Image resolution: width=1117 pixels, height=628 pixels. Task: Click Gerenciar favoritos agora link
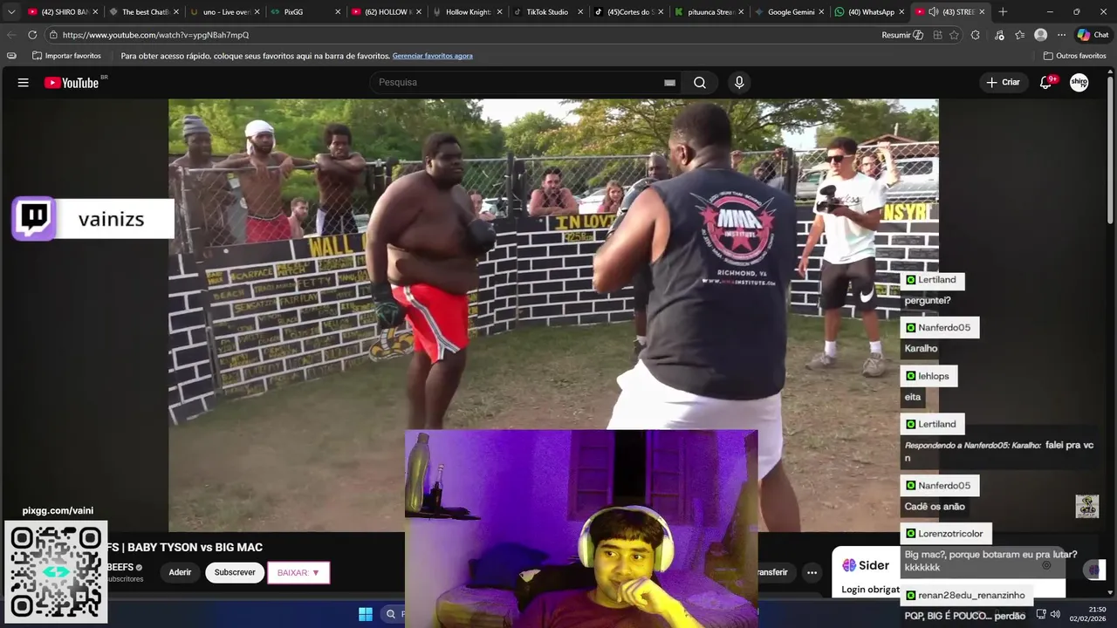tap(432, 56)
